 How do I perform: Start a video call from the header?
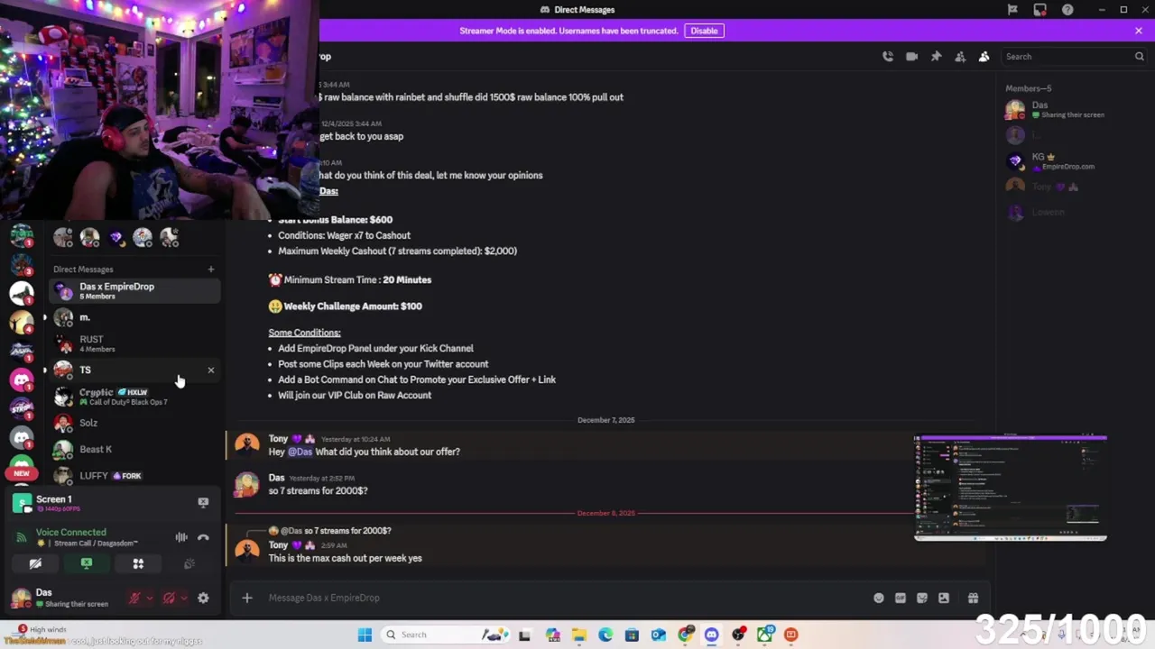tap(912, 56)
